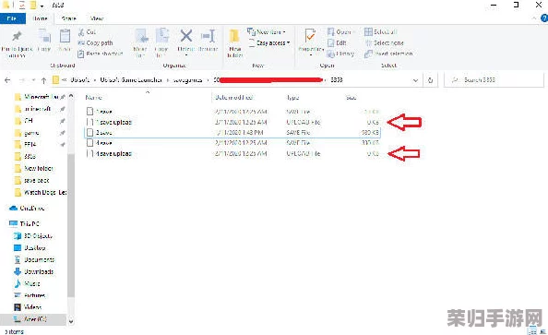Image resolution: width=548 pixels, height=335 pixels.
Task: Click Select none in the ribbon
Action: [x=384, y=42]
